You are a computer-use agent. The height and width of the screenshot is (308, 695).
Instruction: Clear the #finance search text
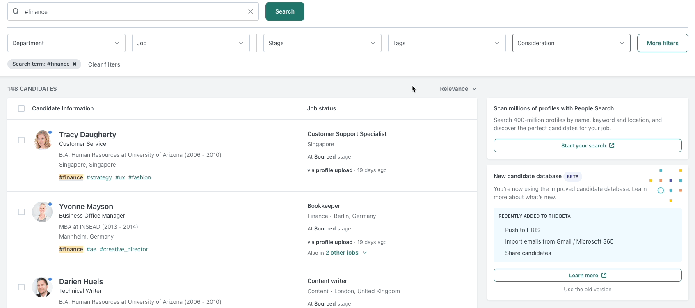click(251, 11)
